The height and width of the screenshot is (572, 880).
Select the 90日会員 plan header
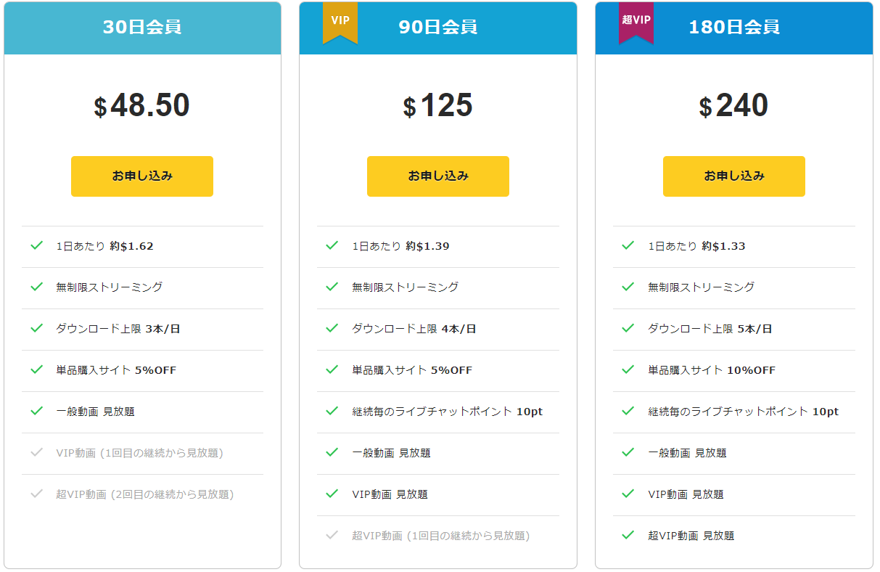[x=438, y=28]
